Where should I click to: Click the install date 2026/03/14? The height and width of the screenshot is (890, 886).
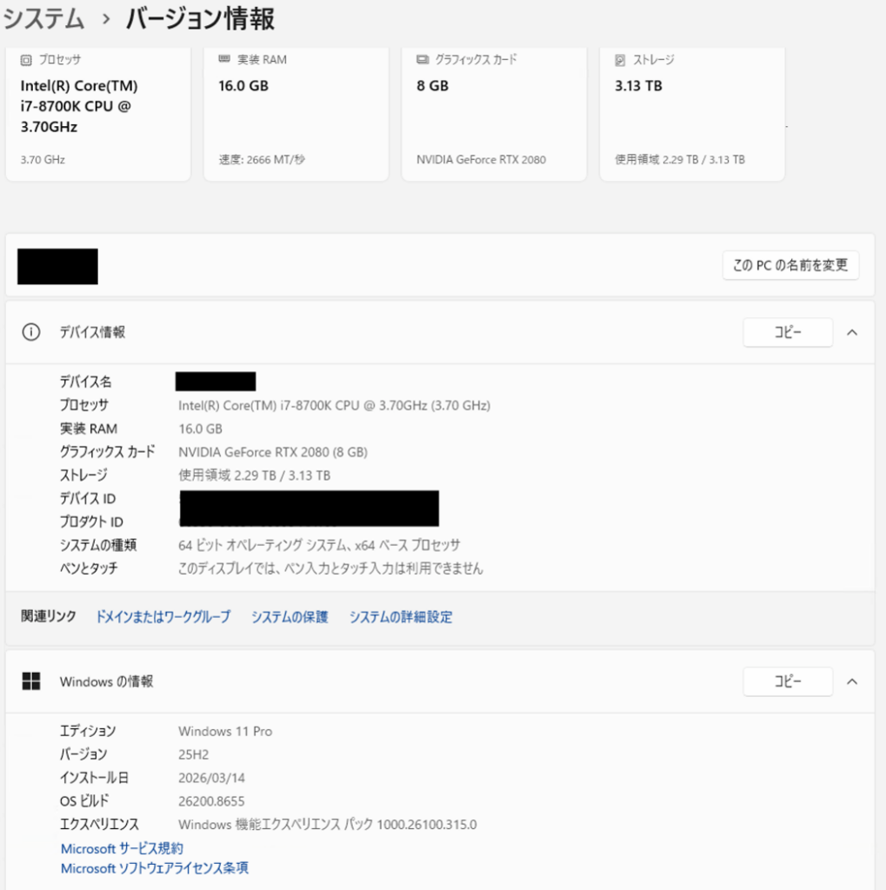212,778
